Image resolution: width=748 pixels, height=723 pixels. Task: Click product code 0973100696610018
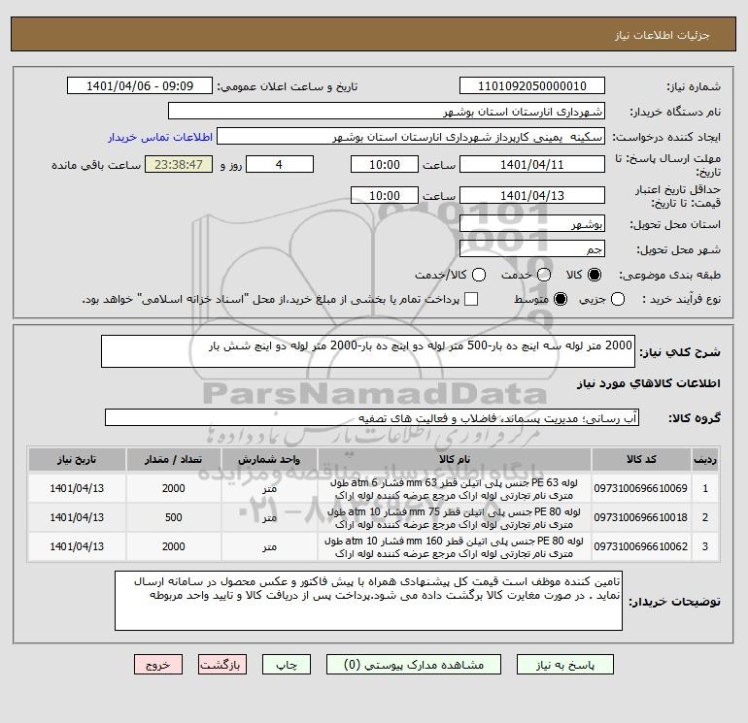coord(641,517)
